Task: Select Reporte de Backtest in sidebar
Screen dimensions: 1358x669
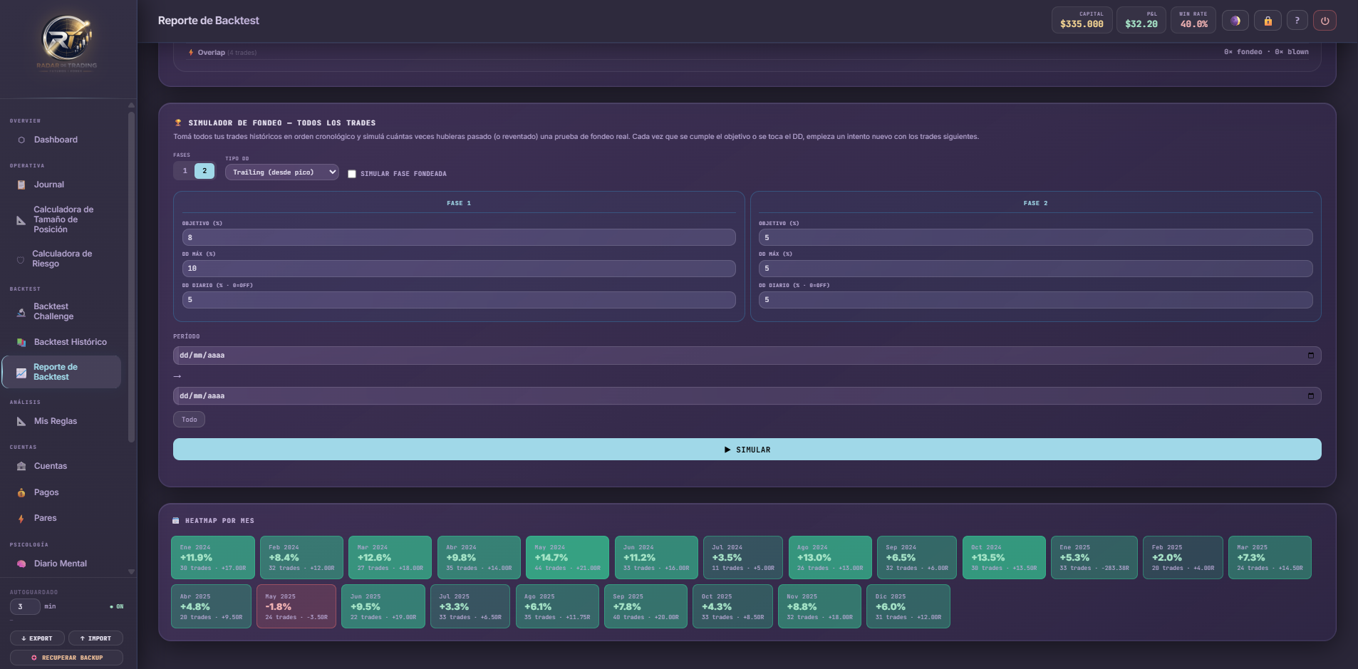Action: click(61, 372)
